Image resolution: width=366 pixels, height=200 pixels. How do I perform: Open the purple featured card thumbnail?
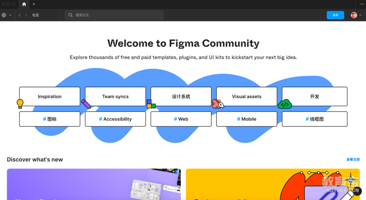pos(94,184)
